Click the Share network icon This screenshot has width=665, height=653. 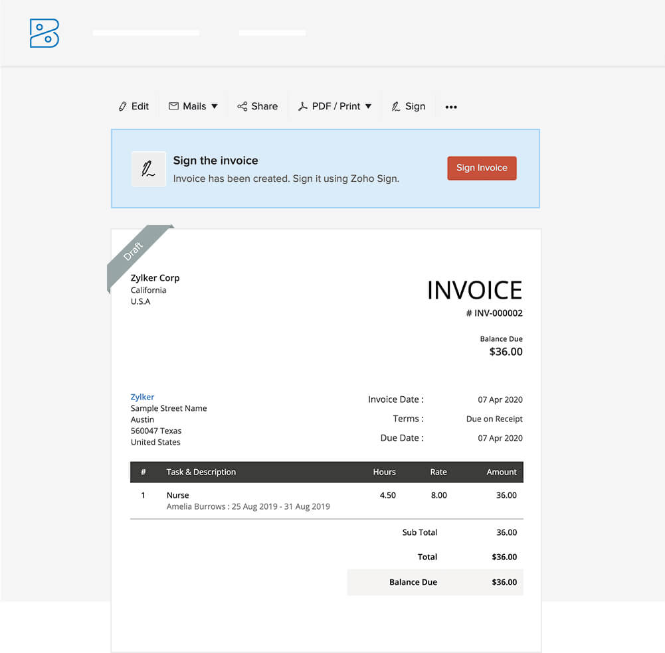(x=242, y=106)
